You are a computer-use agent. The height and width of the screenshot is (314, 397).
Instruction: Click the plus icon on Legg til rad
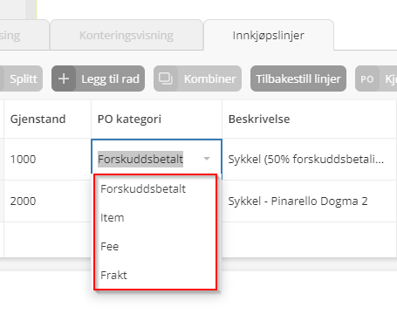tap(64, 78)
